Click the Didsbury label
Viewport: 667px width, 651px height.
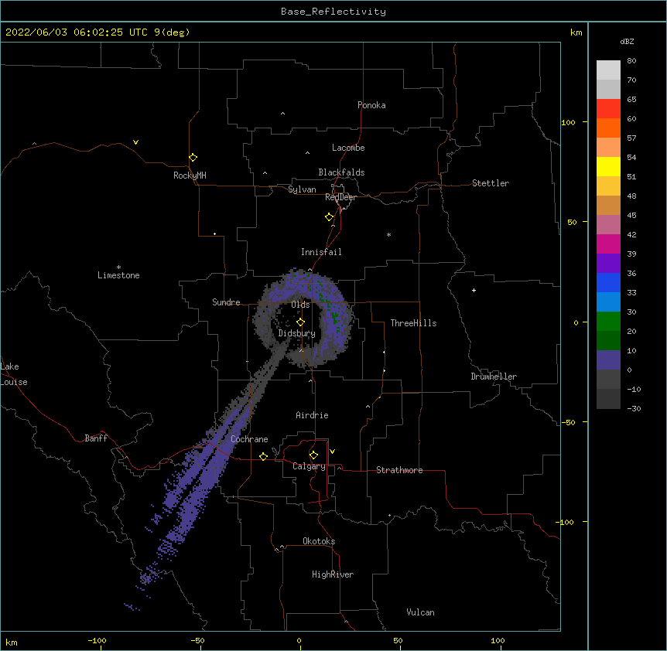[x=297, y=333]
